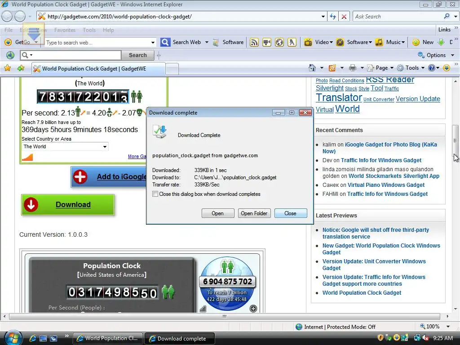Open Traffic Info for Windows Gadget by Dev
The image size is (460, 345).
[x=381, y=160]
